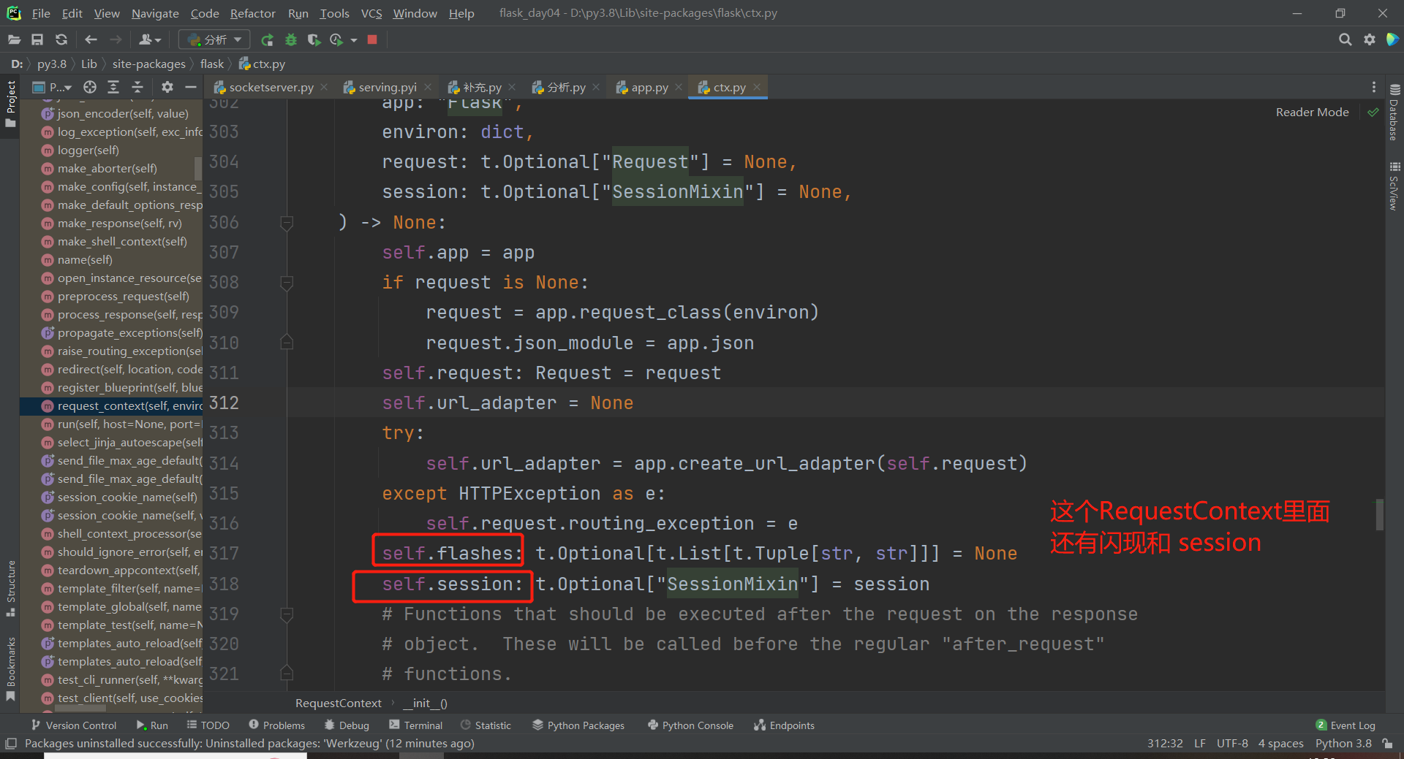1404x759 pixels.
Task: Show the editor tabs options menu (three dots)
Action: coord(1374,87)
